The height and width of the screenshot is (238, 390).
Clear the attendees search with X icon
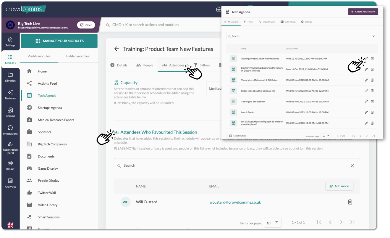tap(352, 166)
